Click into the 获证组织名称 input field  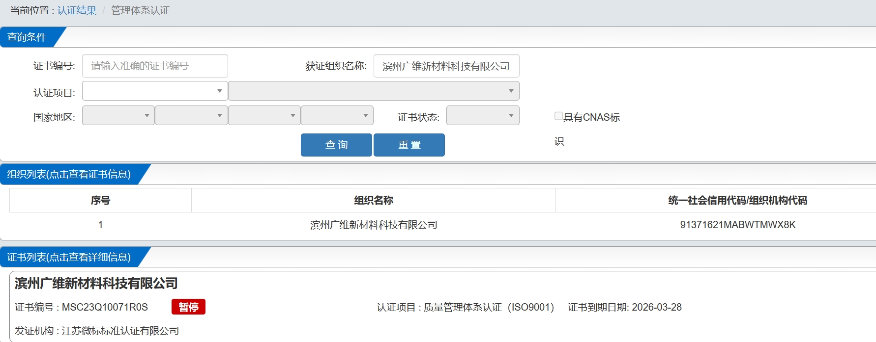(446, 66)
